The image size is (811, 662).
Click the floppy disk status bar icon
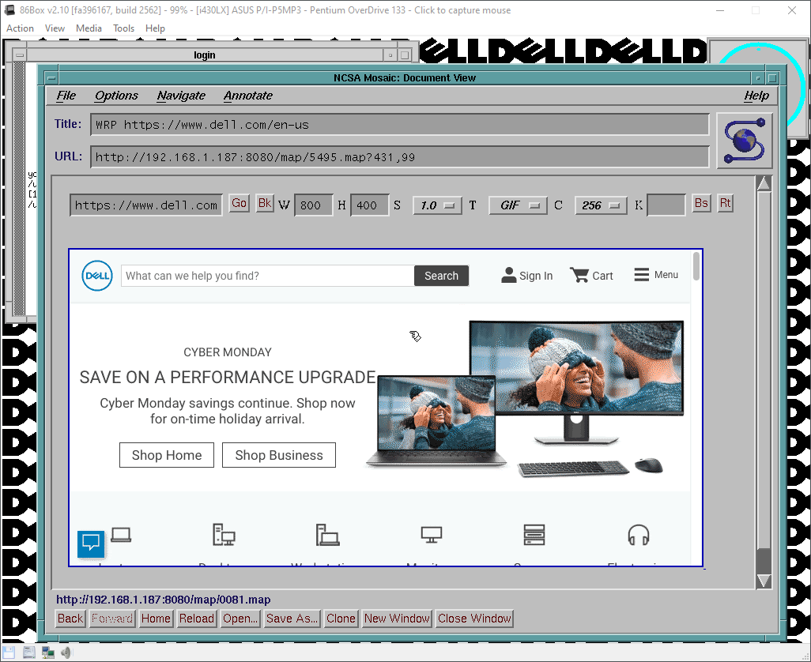pos(9,653)
